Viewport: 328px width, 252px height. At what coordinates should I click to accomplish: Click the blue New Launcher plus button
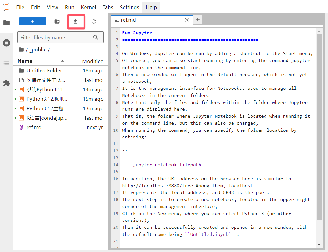[x=33, y=21]
